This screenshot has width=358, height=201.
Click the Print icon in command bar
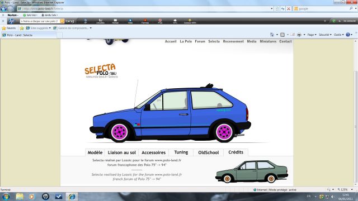pos(299,35)
